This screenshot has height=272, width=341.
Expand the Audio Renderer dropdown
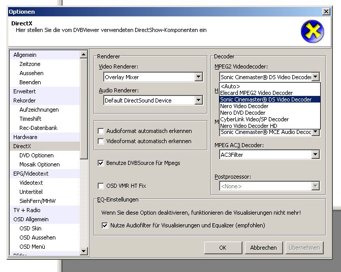(x=198, y=100)
